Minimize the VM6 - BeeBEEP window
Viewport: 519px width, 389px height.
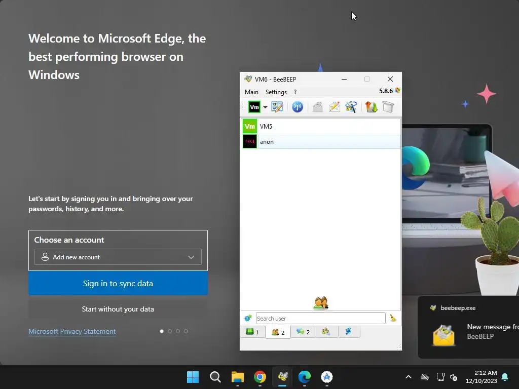[344, 79]
